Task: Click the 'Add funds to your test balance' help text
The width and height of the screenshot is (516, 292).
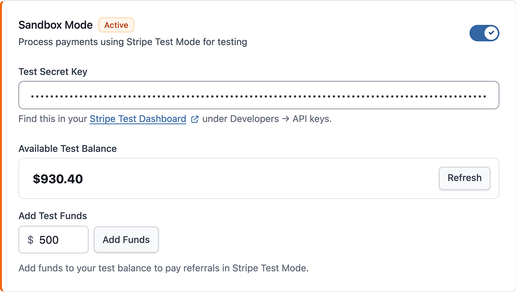Action: tap(163, 268)
